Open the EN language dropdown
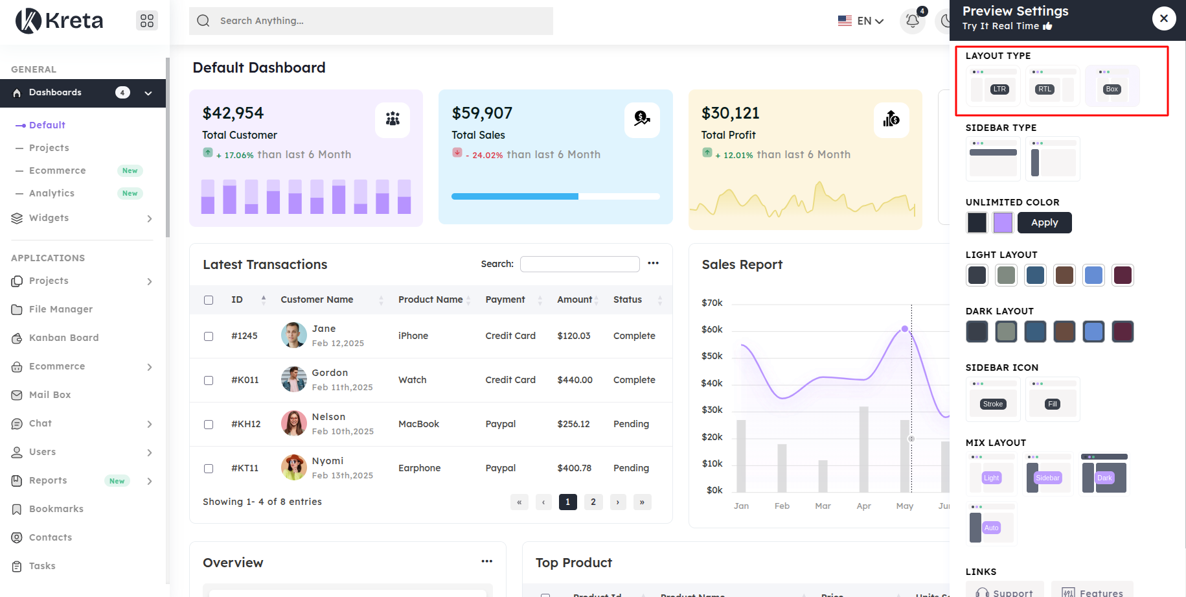Viewport: 1186px width, 597px height. coord(861,21)
